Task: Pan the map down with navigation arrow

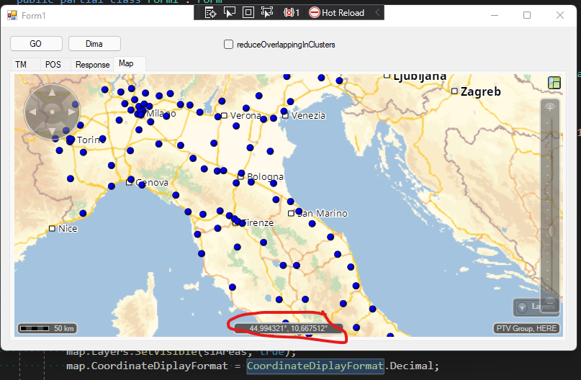Action: (x=52, y=130)
